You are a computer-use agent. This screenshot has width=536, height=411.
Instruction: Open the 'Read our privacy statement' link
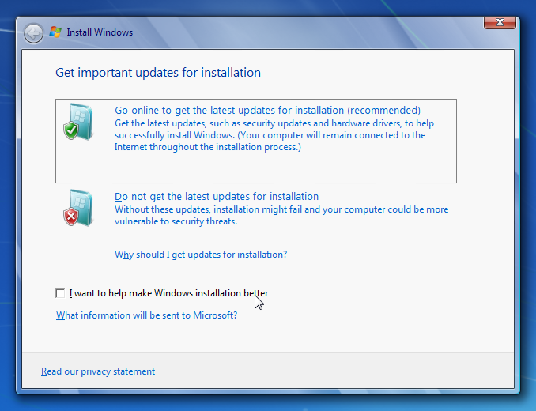pos(98,371)
